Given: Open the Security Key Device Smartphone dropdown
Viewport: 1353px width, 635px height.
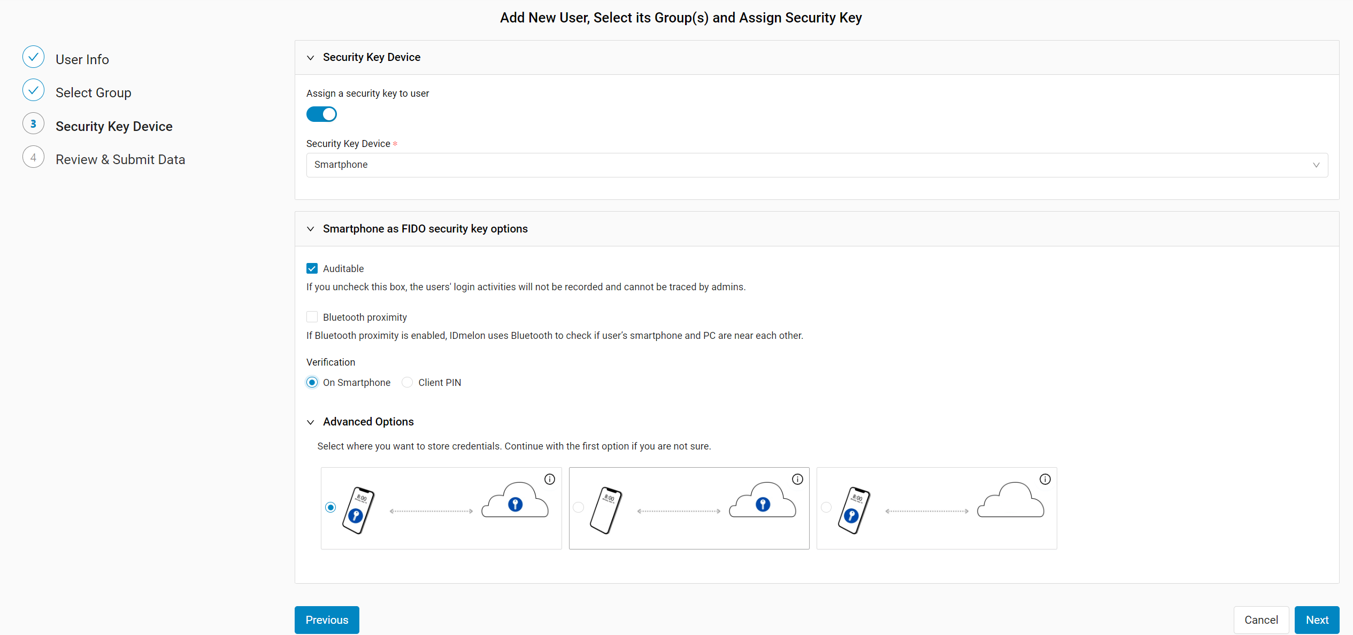Looking at the screenshot, I should (817, 165).
